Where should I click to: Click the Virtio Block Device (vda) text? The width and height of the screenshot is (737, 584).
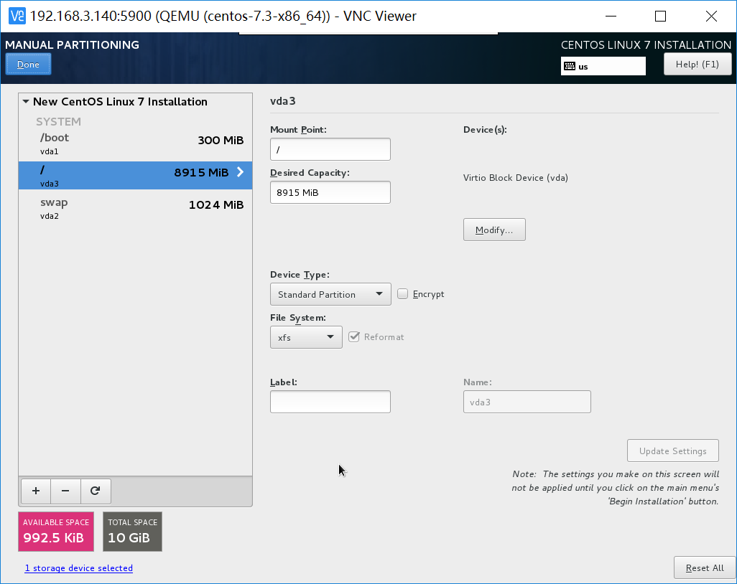coord(516,178)
